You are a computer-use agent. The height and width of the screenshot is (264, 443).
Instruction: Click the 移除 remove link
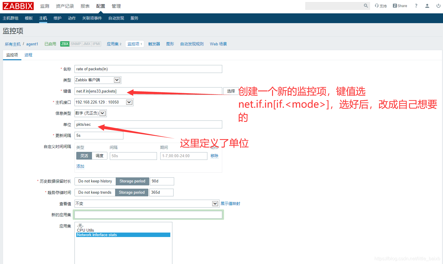point(214,156)
